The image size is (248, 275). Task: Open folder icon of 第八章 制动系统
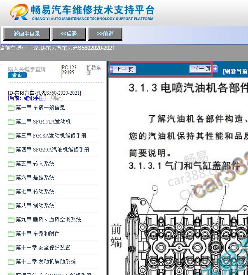click(11, 206)
